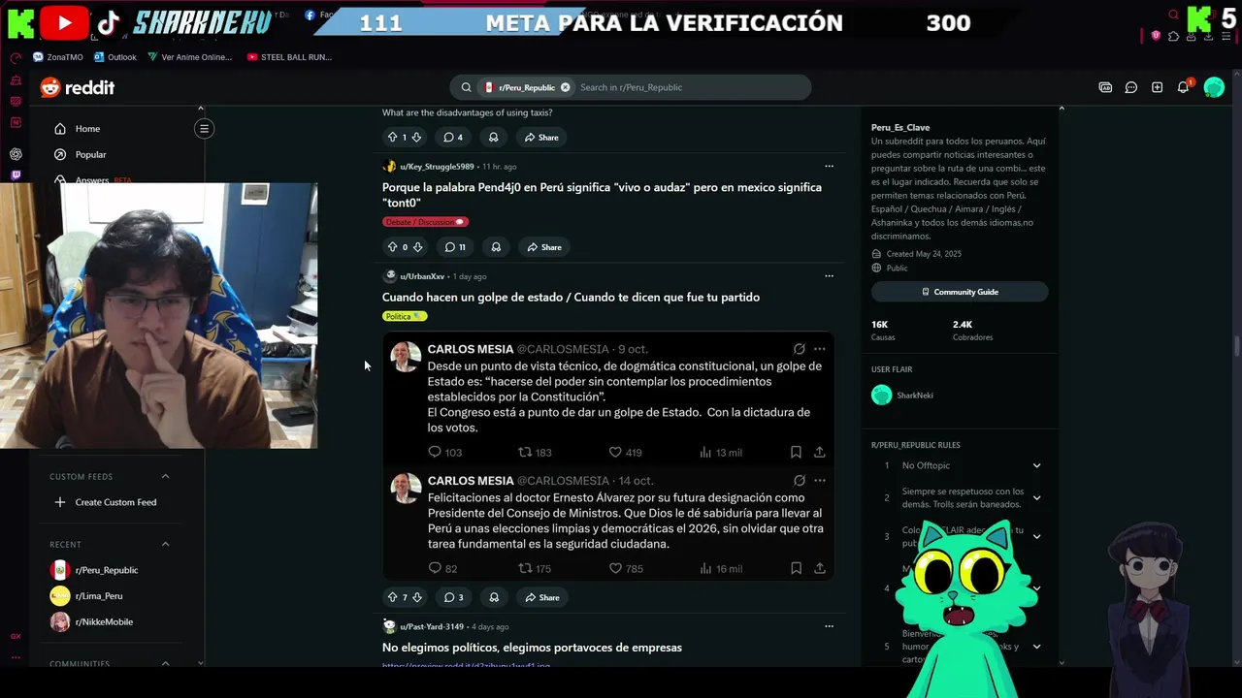Open user u/Key_Struggle5989's profile
Image resolution: width=1242 pixels, height=698 pixels.
[x=437, y=167]
